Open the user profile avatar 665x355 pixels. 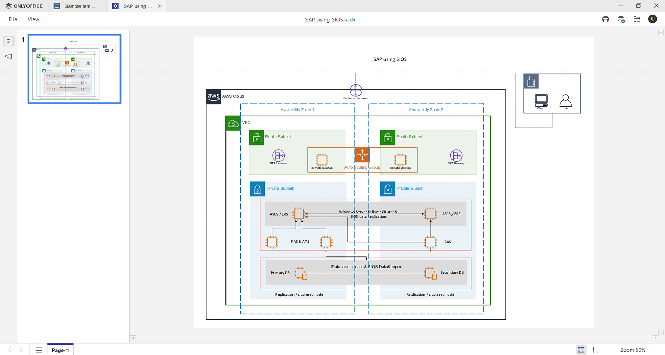(x=653, y=19)
